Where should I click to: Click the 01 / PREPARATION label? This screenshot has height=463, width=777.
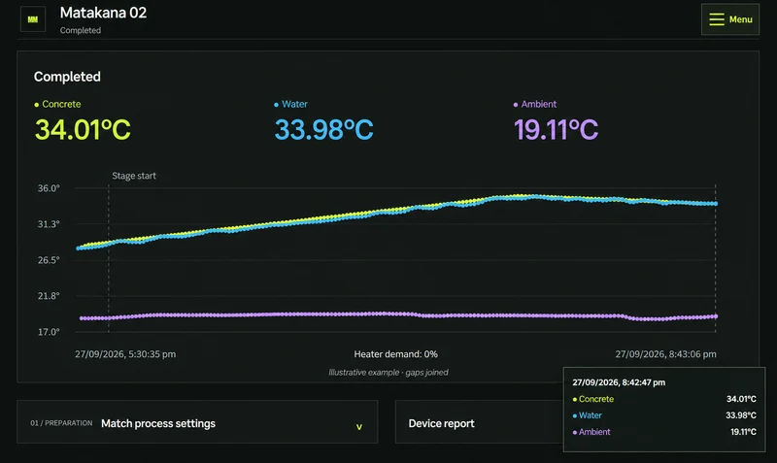(x=61, y=423)
